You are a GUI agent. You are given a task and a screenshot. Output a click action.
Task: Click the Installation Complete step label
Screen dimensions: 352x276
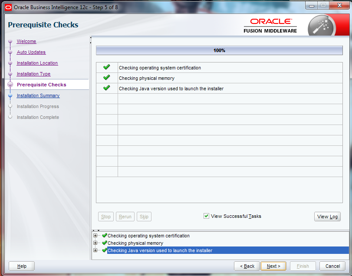(38, 117)
